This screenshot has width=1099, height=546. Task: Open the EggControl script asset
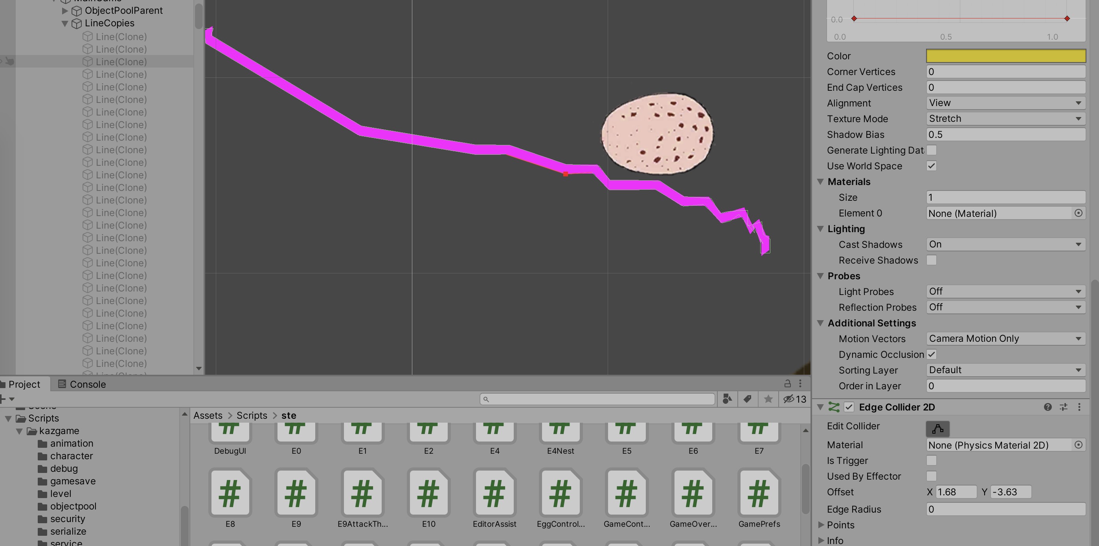(x=561, y=499)
